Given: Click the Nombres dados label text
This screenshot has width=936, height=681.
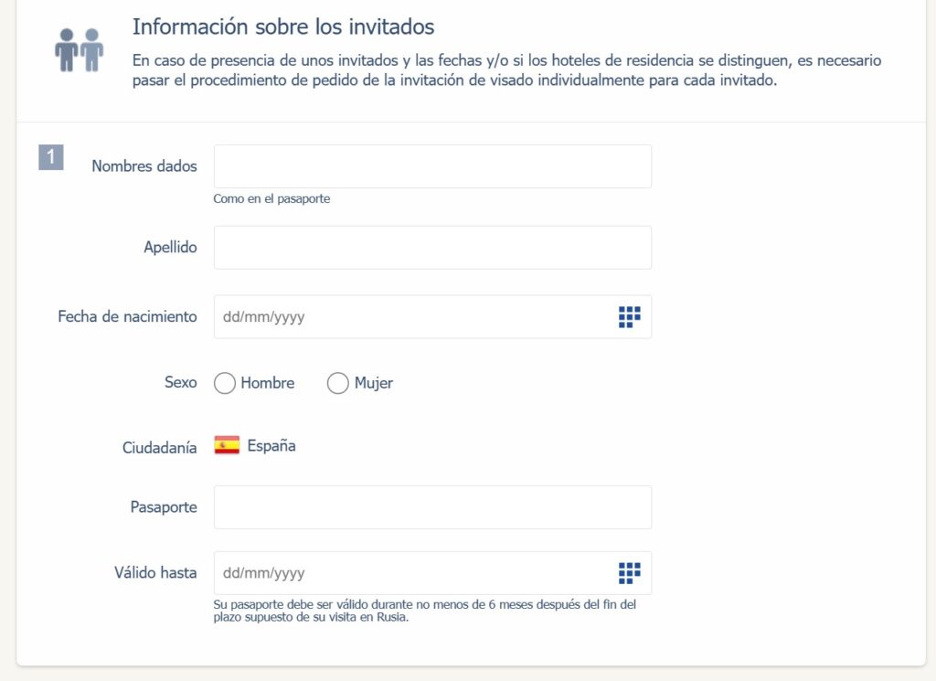Looking at the screenshot, I should pos(144,166).
